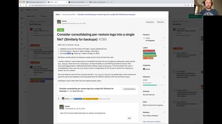Click the heptio/velero#286 breadcrumb link
The width and height of the screenshot is (222, 124).
69,14
